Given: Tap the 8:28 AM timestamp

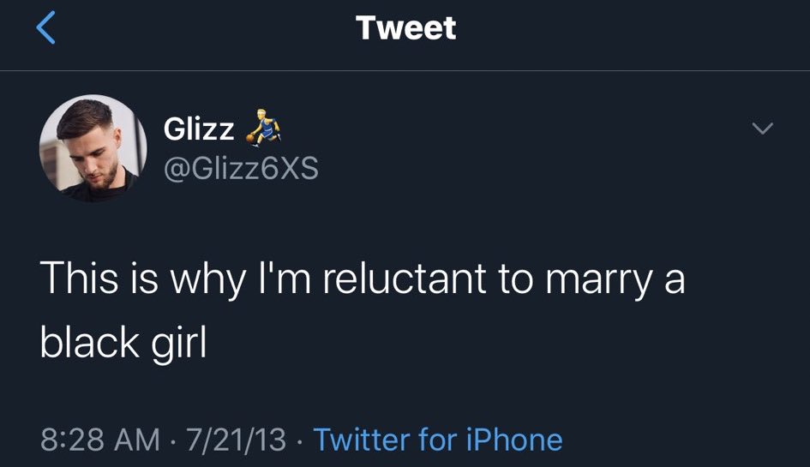Looking at the screenshot, I should tap(100, 440).
